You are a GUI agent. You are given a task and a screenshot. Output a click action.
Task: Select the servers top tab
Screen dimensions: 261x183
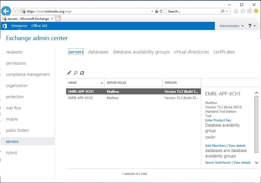[x=76, y=52]
